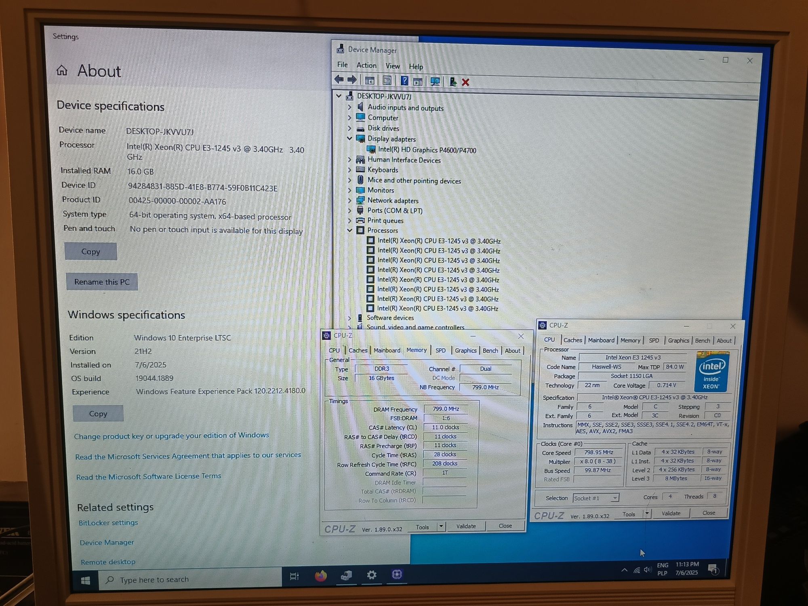
Task: Switch to Caches tab in CPU-Z CPU window
Action: pos(572,340)
